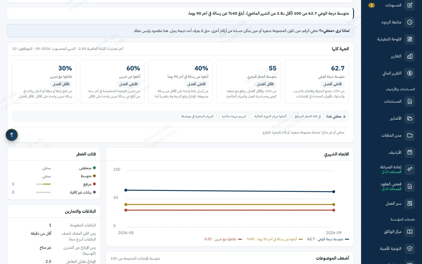
Task: Click the 60% value in the أبلغوا عن تمرين card
Action: click(x=133, y=68)
